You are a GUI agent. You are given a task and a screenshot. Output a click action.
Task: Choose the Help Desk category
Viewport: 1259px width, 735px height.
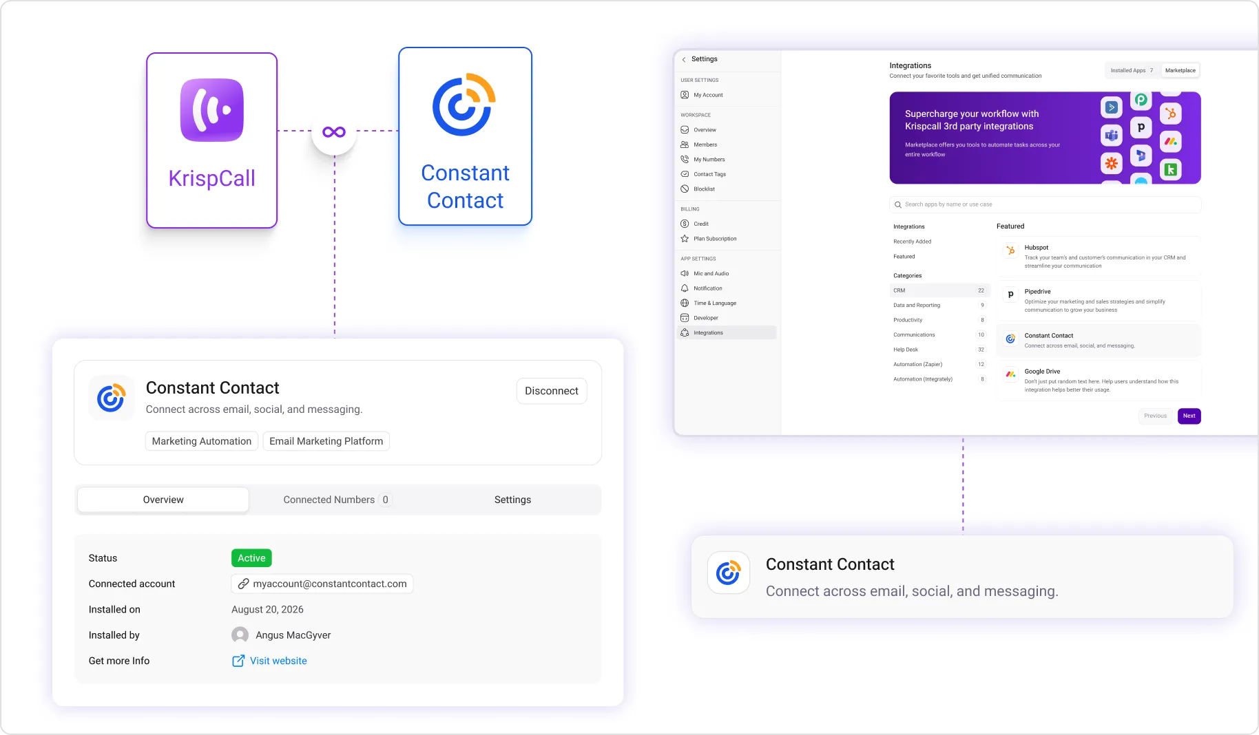(x=939, y=350)
